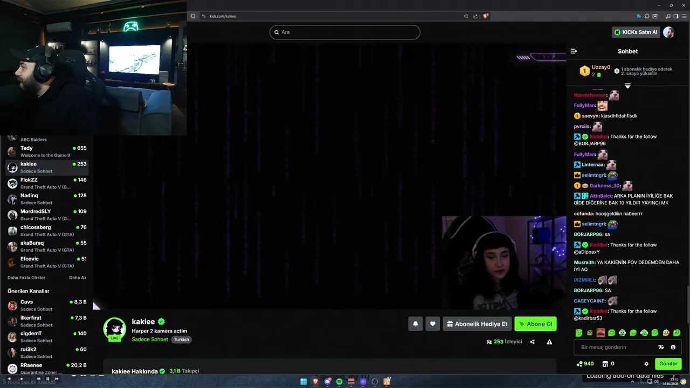Click the volume speaker tray icon
Viewport: 690px width, 388px height.
(x=656, y=382)
